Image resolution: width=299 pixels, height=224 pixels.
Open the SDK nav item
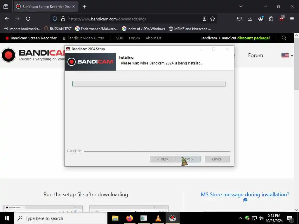click(119, 38)
